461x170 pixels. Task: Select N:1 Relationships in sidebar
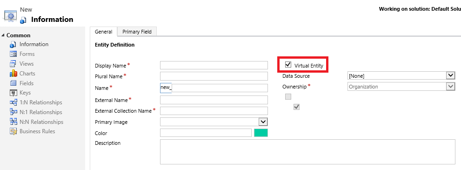click(x=41, y=112)
